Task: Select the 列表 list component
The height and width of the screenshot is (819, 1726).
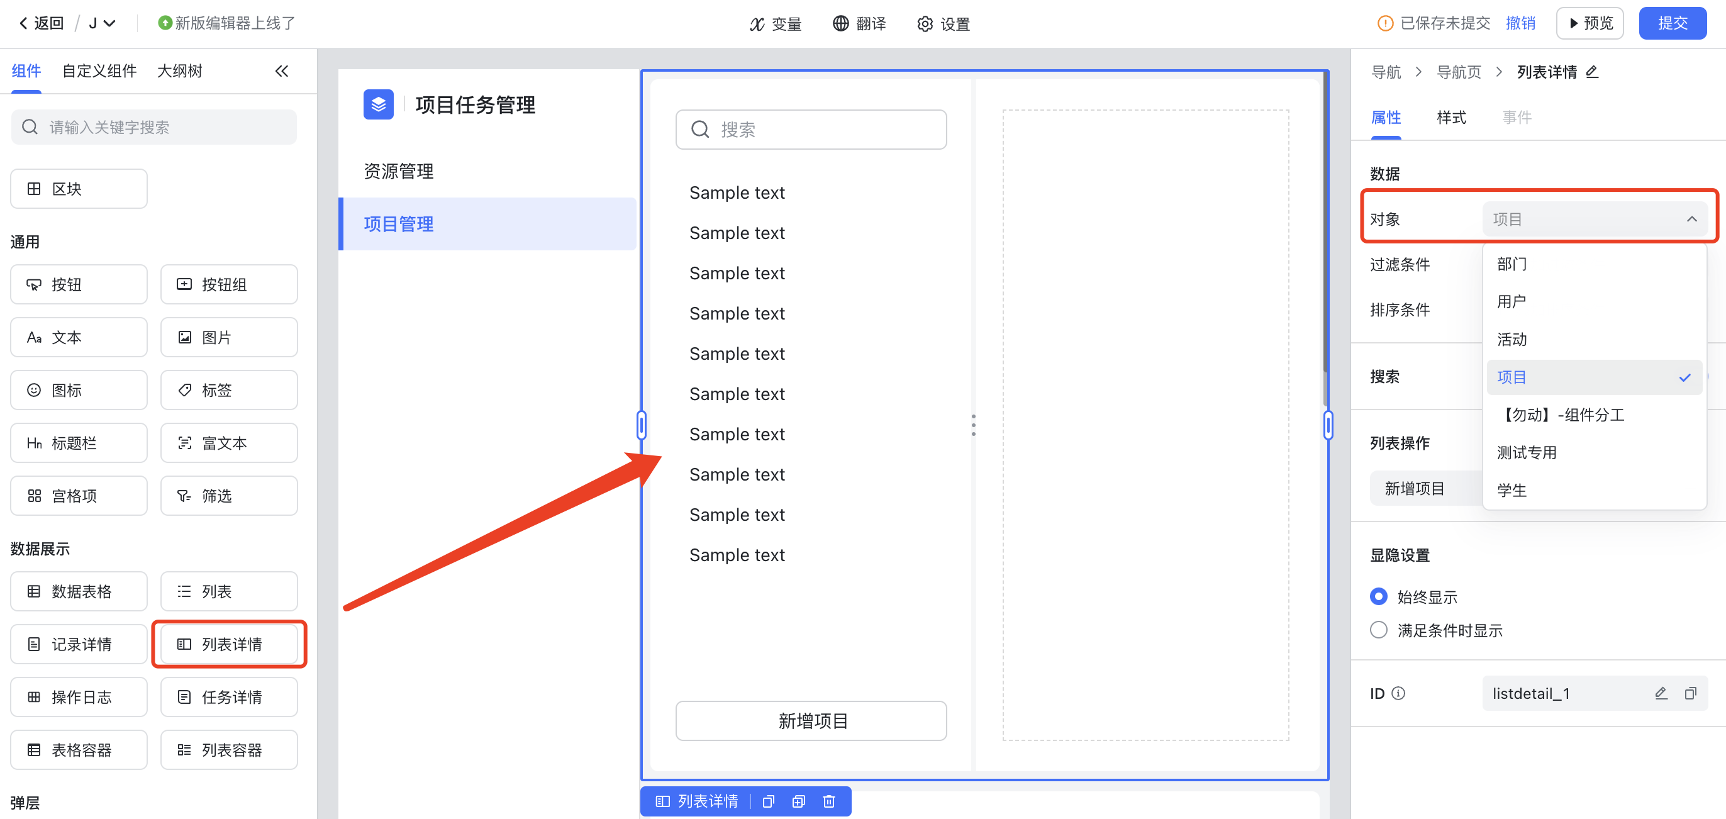Action: click(229, 592)
